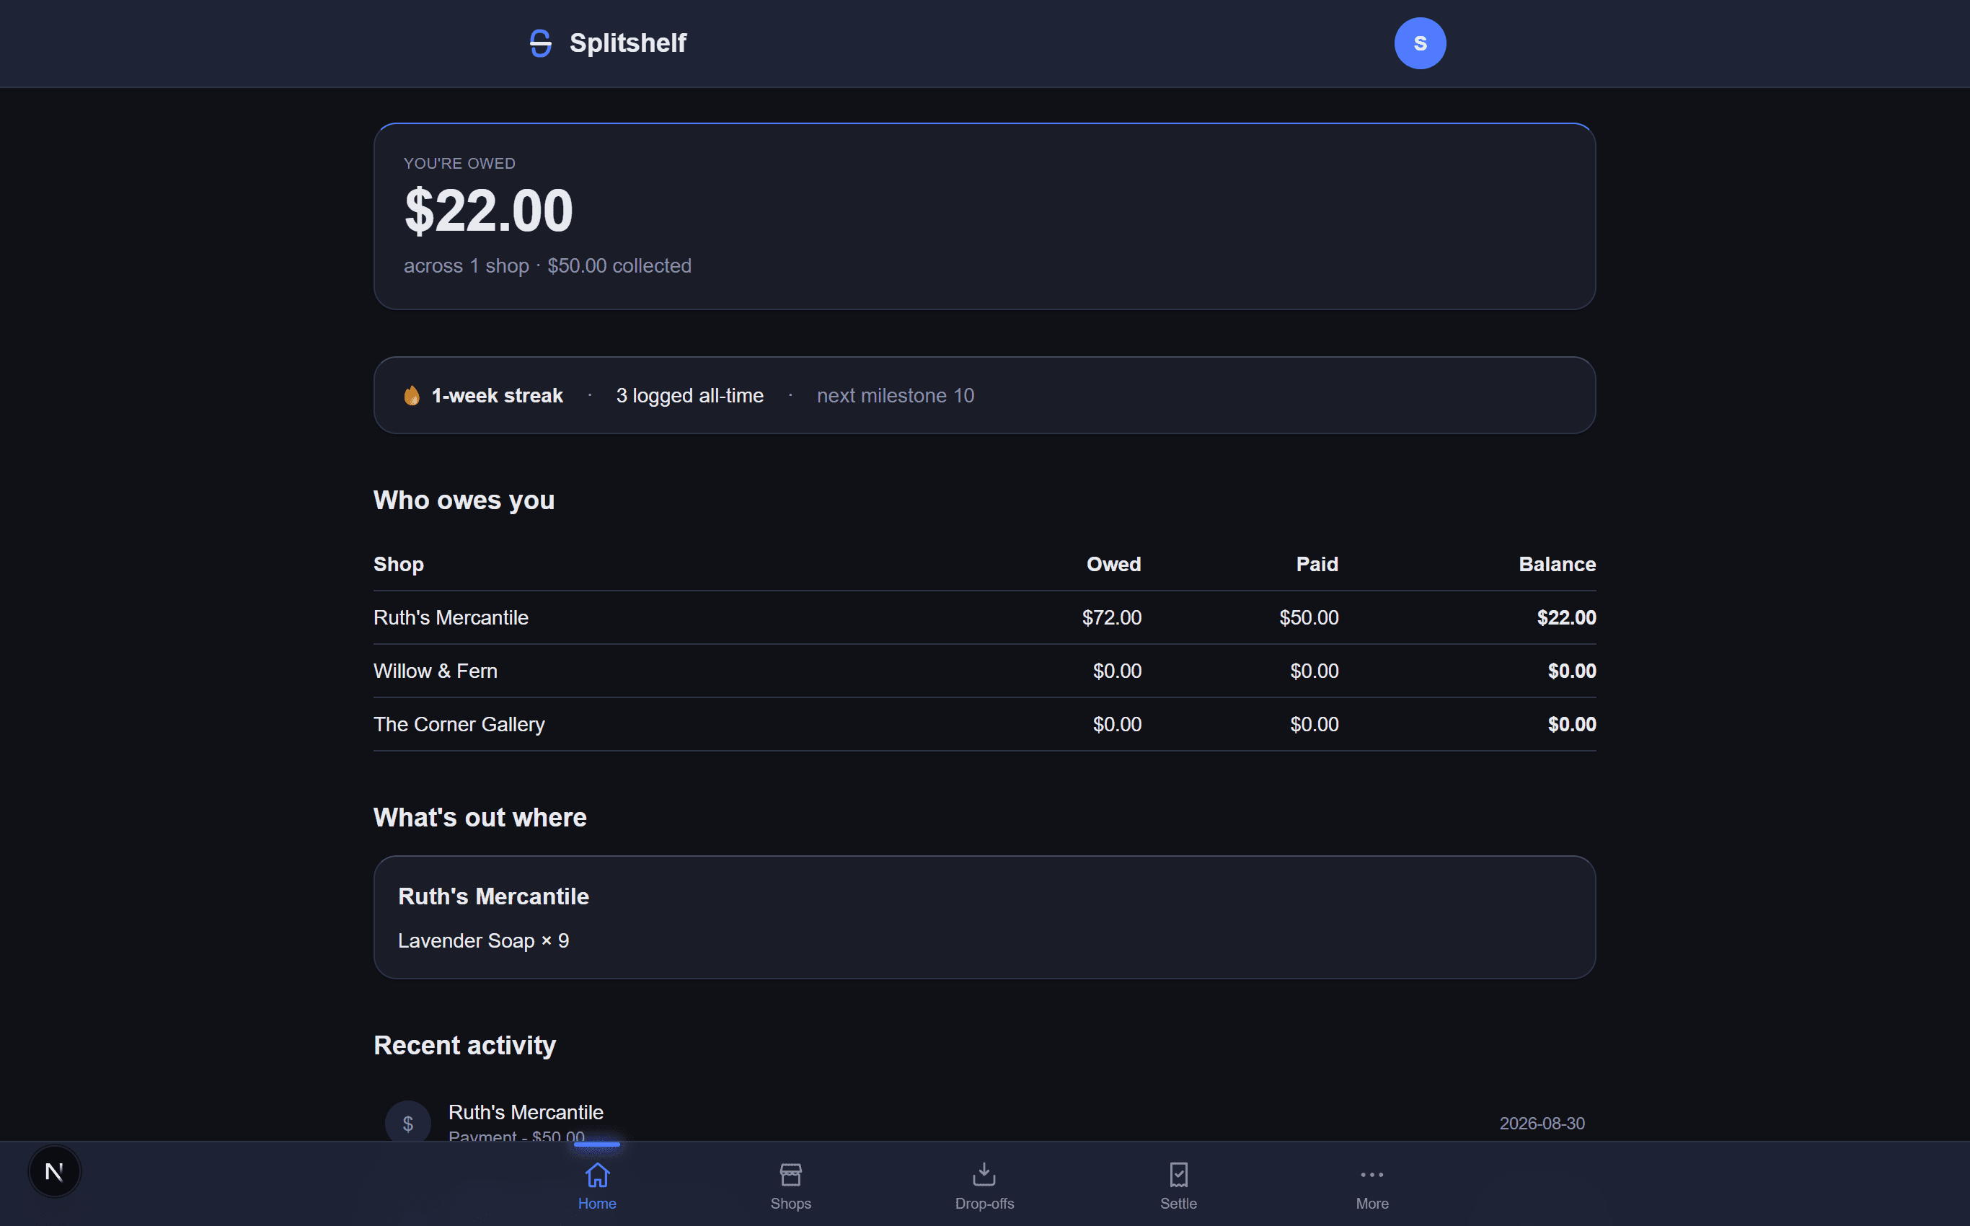The width and height of the screenshot is (1970, 1226).
Task: Open the More ellipsis icon
Action: pyautogui.click(x=1372, y=1174)
